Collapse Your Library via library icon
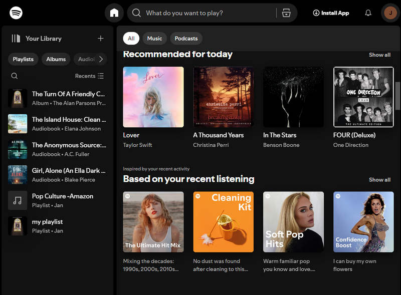The image size is (401, 295). 16,39
